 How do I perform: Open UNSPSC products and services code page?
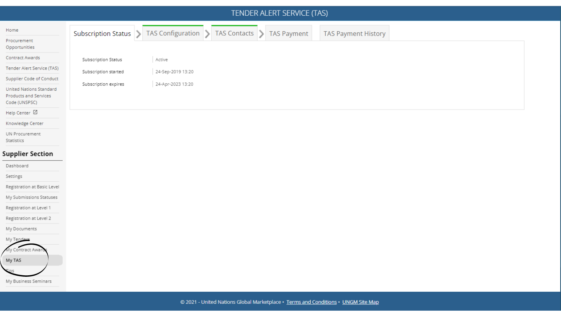pyautogui.click(x=31, y=96)
